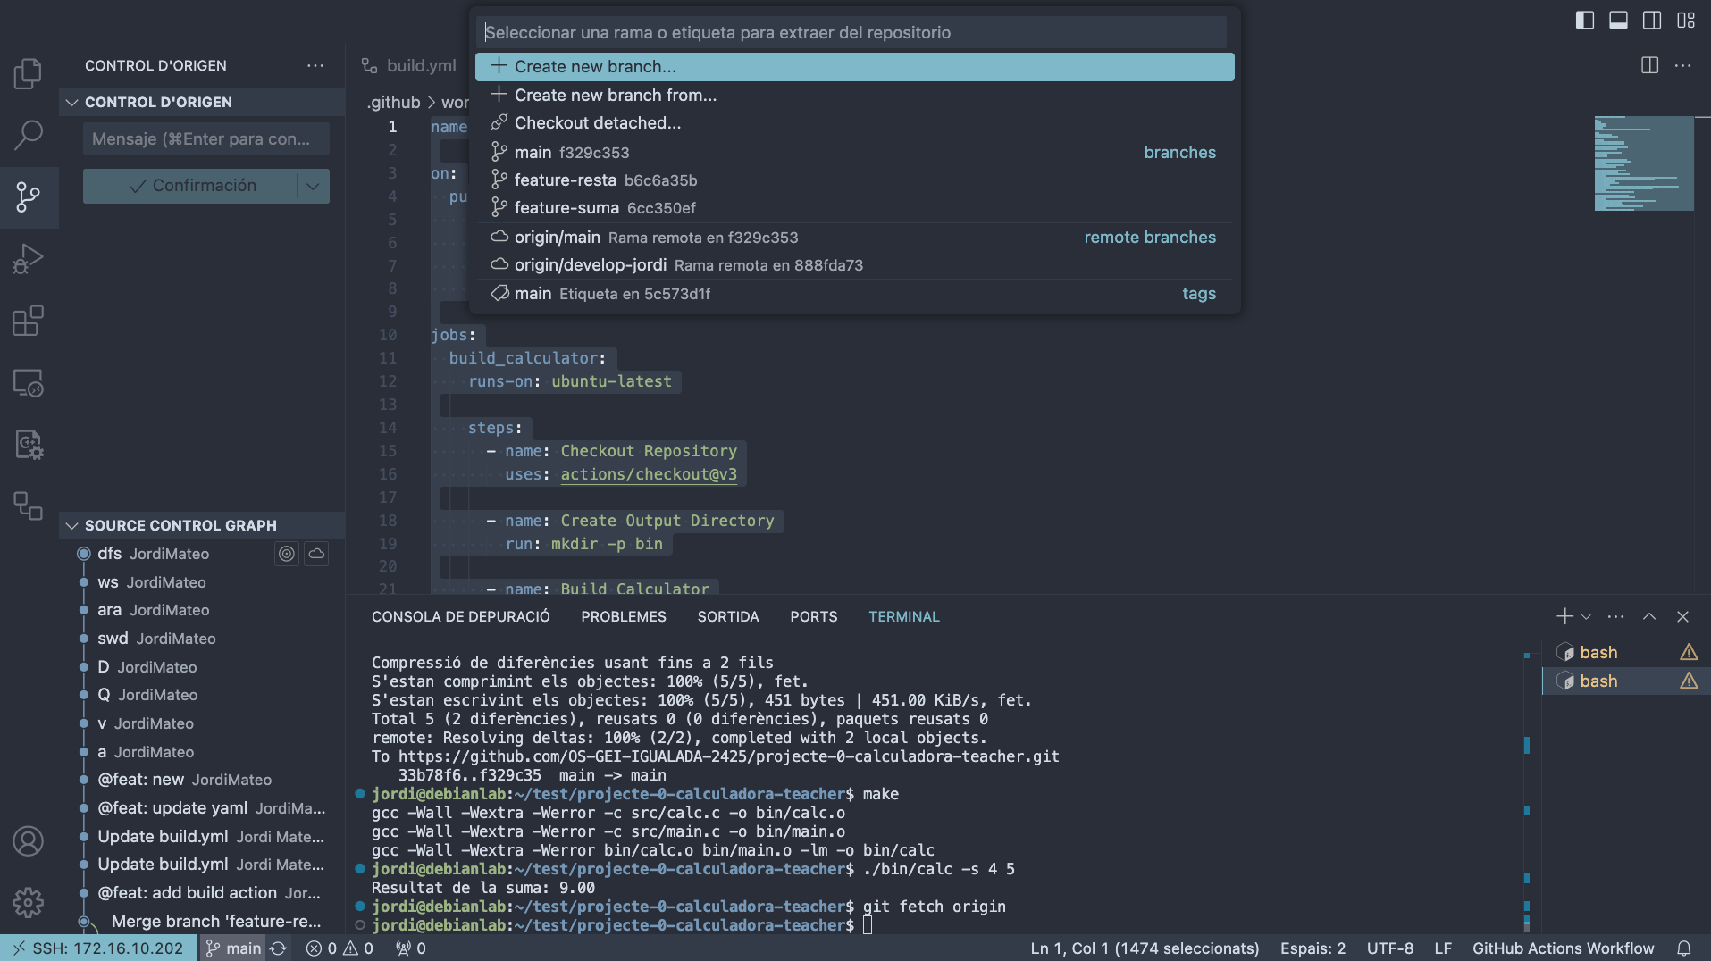
Task: Open editor more actions ellipsis
Action: coord(1683,65)
